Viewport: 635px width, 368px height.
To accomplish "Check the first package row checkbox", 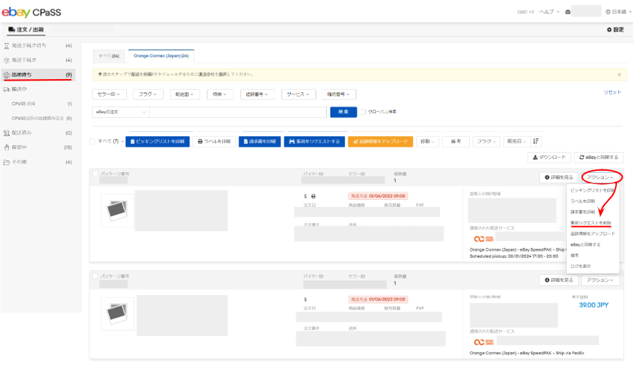I will tap(95, 174).
